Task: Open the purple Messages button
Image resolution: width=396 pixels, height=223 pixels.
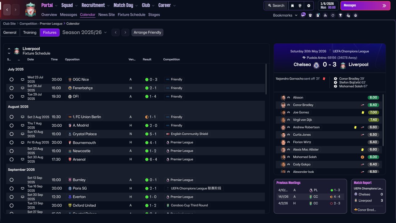Action: click(x=365, y=6)
